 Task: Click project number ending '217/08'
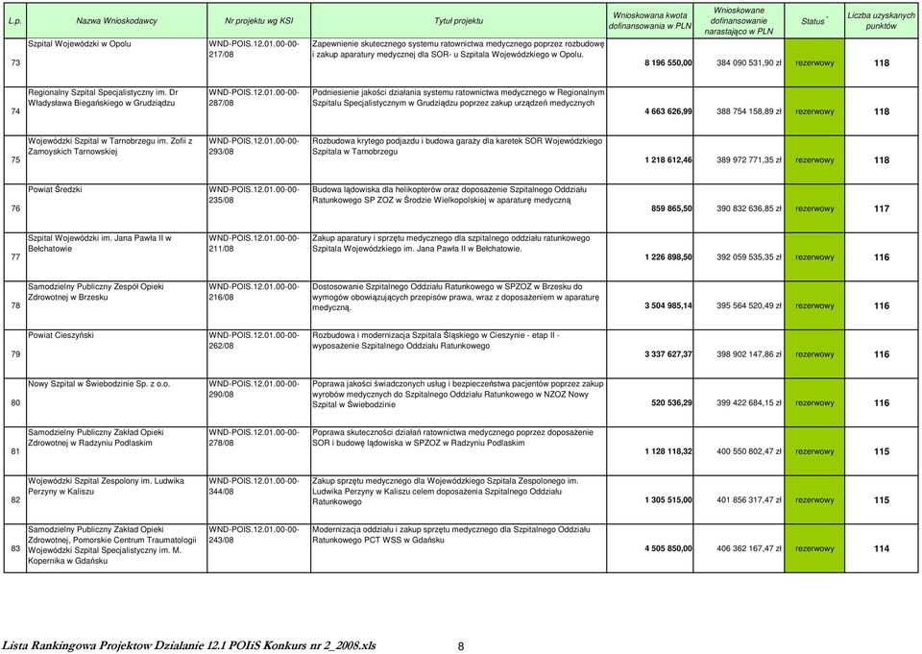tap(254, 49)
